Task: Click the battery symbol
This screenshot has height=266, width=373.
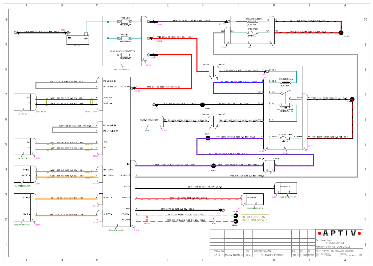Action: click(x=78, y=38)
